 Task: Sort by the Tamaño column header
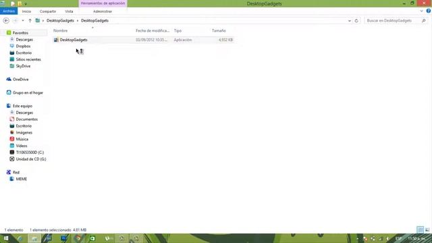(x=219, y=30)
